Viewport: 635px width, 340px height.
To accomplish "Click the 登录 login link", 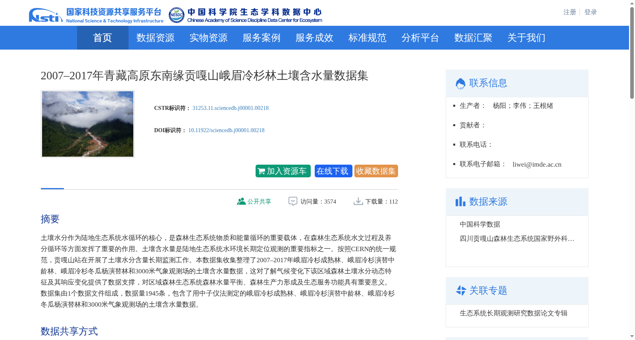I will click(591, 12).
